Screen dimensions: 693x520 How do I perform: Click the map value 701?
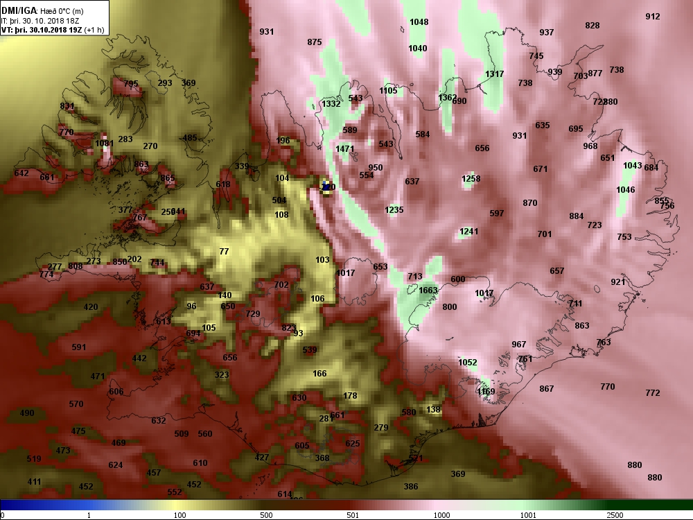point(545,234)
